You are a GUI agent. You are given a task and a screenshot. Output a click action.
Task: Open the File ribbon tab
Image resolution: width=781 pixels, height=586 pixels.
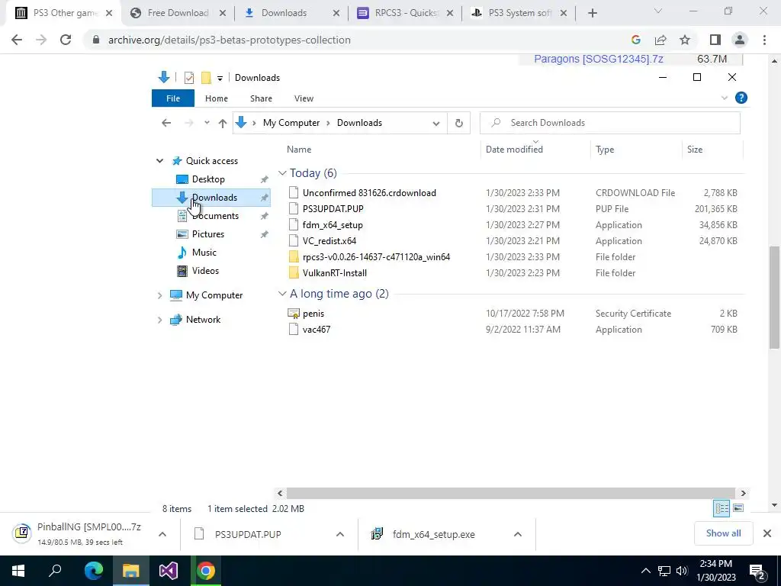click(173, 98)
